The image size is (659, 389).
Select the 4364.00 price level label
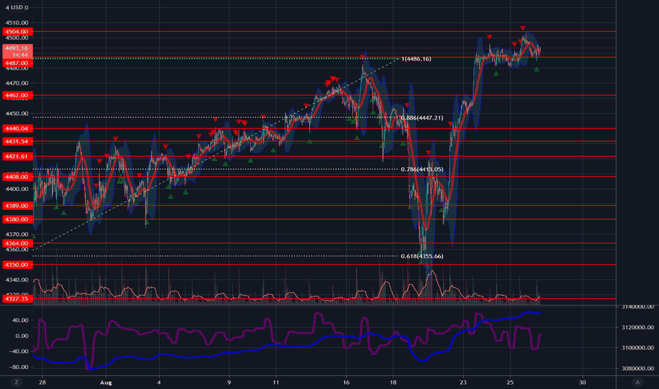point(17,243)
